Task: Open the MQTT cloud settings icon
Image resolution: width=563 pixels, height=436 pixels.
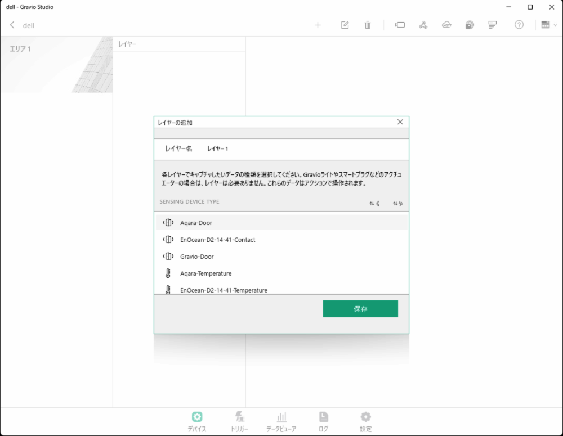Action: tap(446, 25)
